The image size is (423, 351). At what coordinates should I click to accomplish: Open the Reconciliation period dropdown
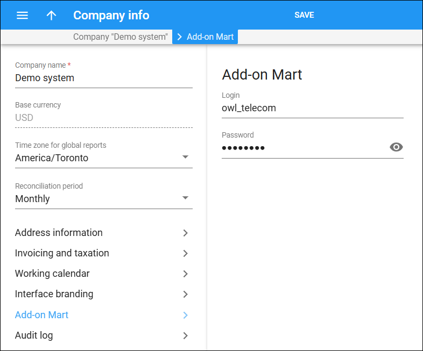[103, 199]
